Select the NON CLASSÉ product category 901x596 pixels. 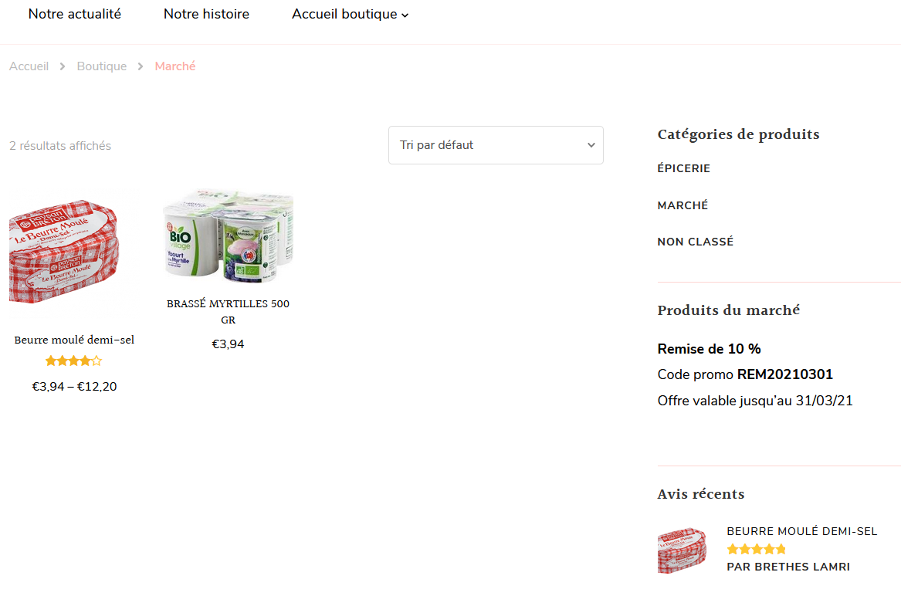point(696,242)
